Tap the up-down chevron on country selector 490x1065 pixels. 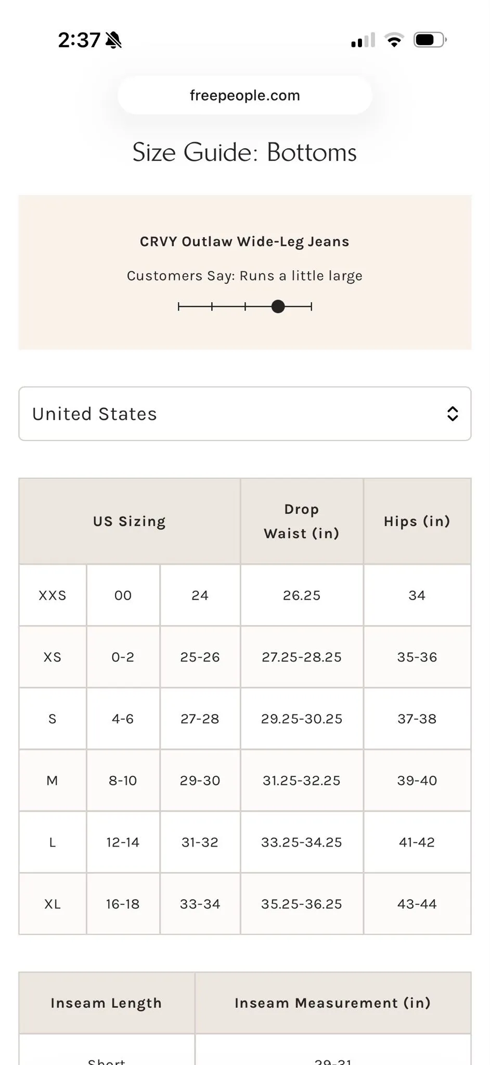click(453, 414)
